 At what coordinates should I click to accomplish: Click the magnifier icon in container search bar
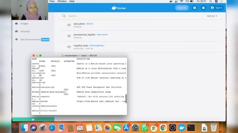(64, 16)
